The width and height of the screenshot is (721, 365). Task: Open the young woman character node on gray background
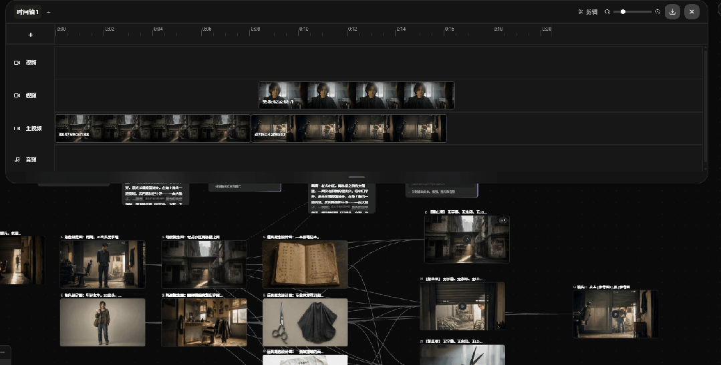point(102,322)
